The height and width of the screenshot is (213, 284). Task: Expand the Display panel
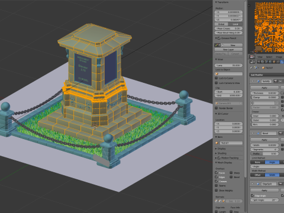(216, 149)
